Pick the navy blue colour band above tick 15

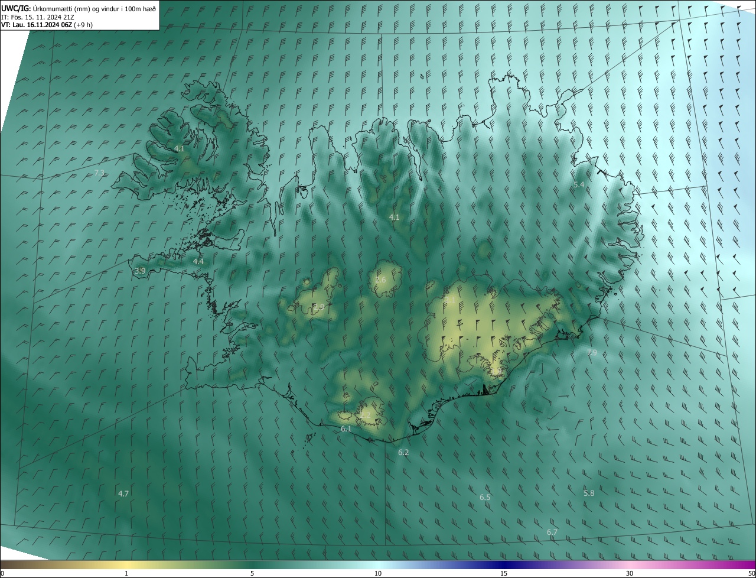click(x=504, y=564)
